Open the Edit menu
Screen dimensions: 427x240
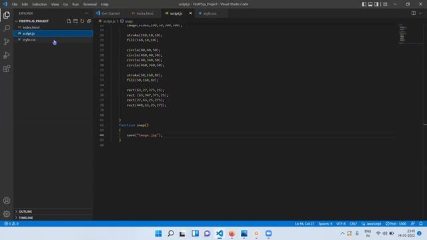(25, 5)
